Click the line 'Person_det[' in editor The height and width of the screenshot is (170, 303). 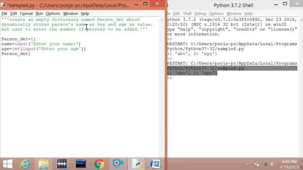tap(16, 53)
